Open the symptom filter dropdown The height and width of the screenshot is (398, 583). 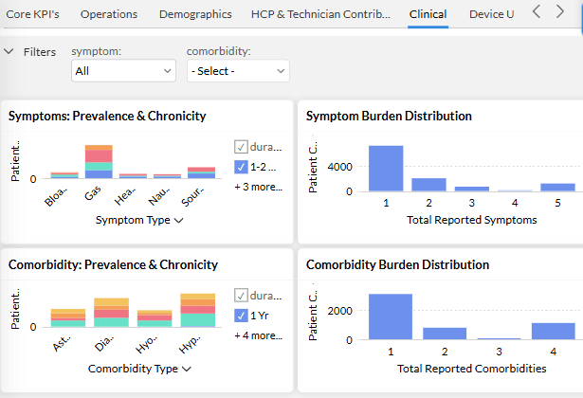(x=123, y=71)
